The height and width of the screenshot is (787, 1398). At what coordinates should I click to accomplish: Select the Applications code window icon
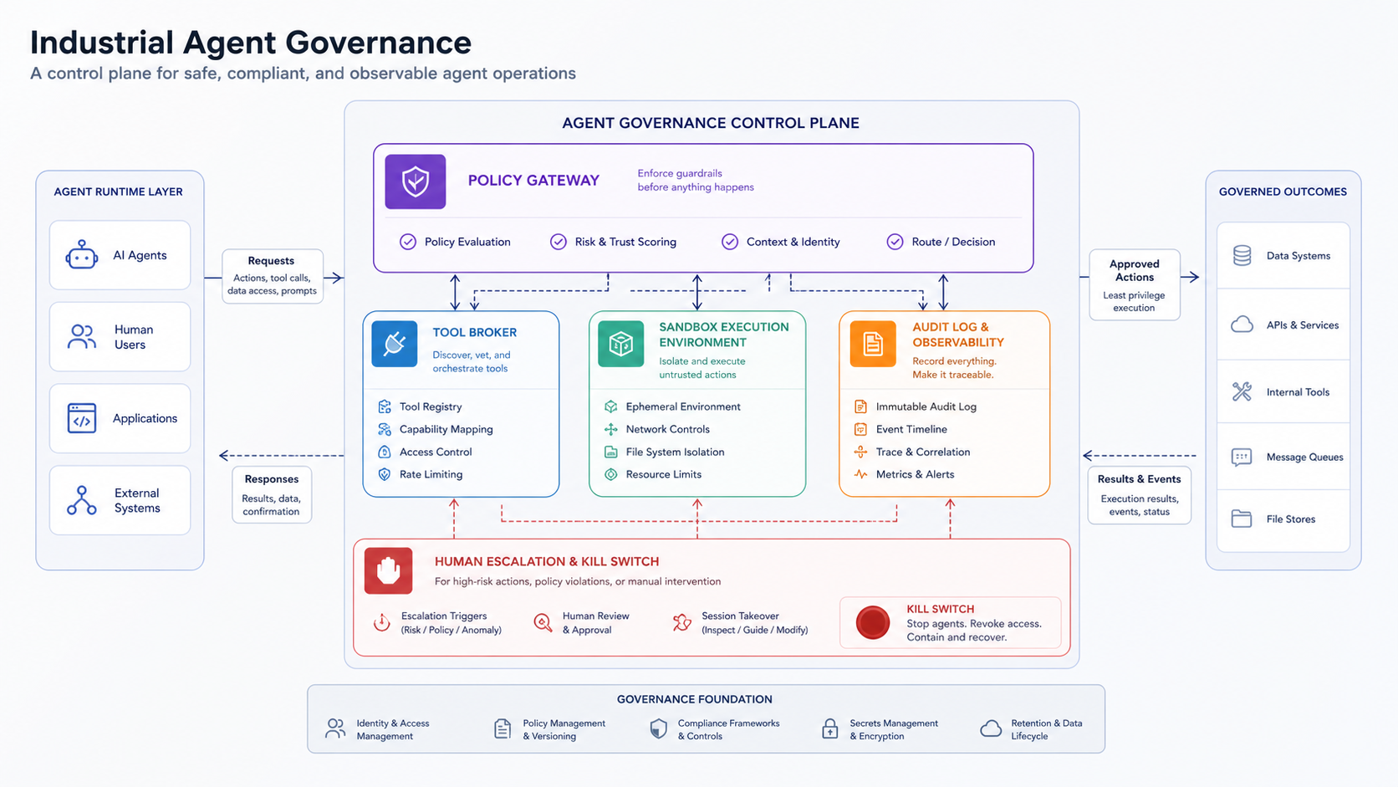click(82, 418)
